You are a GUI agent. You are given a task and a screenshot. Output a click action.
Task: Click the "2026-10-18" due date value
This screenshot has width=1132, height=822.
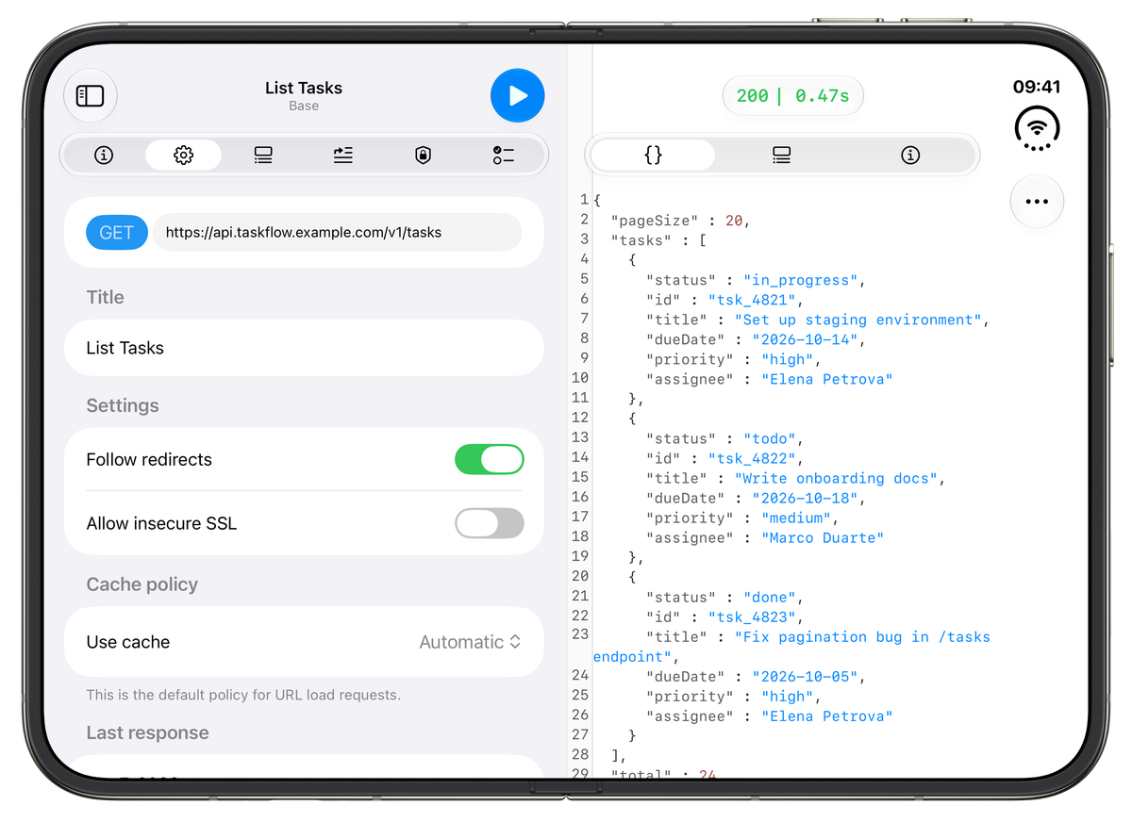pyautogui.click(x=806, y=498)
